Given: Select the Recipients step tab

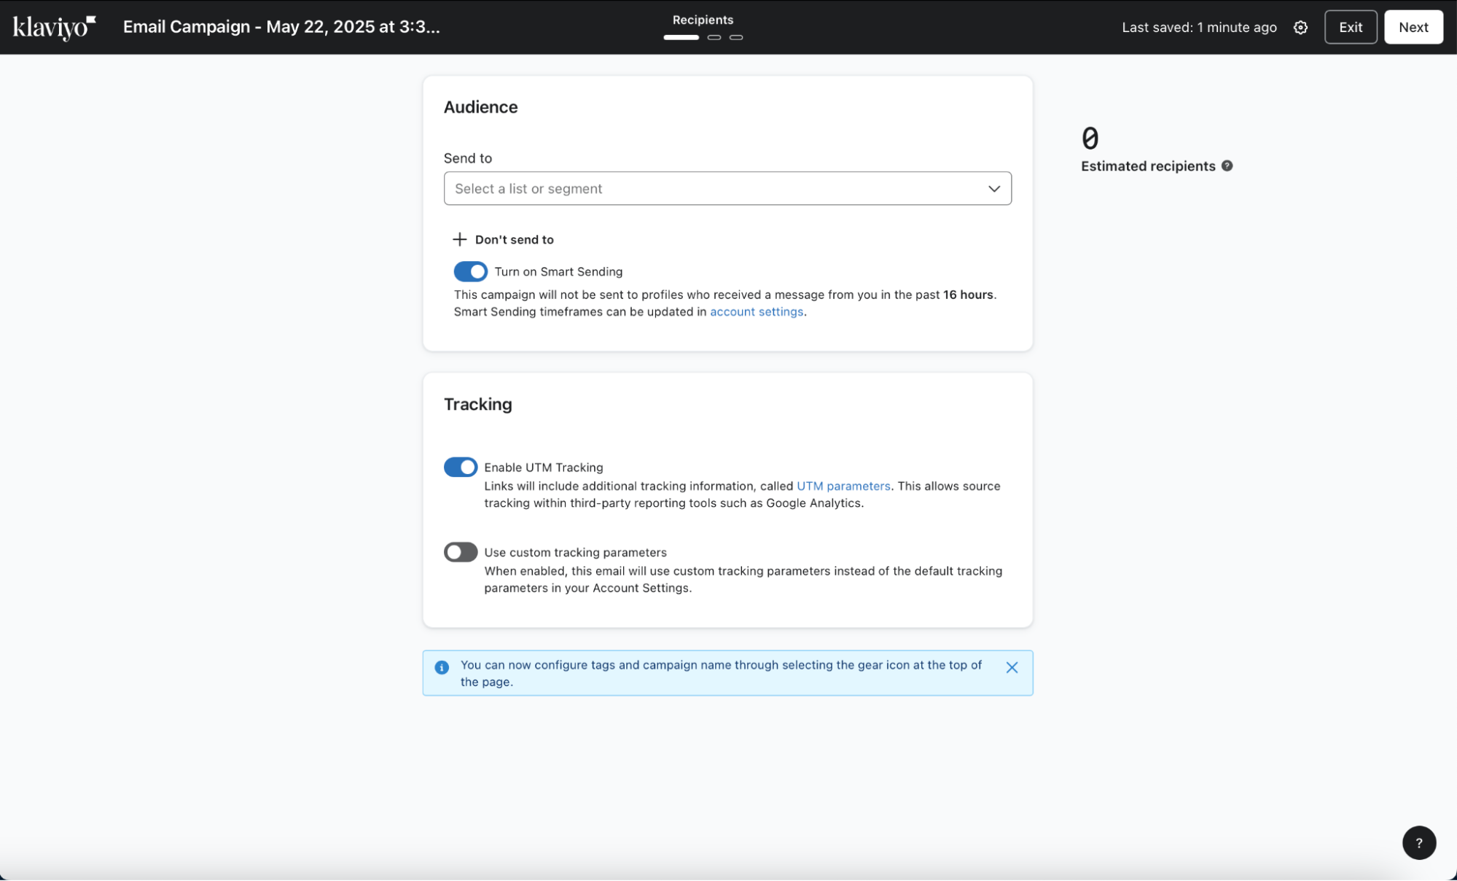Looking at the screenshot, I should click(x=702, y=20).
